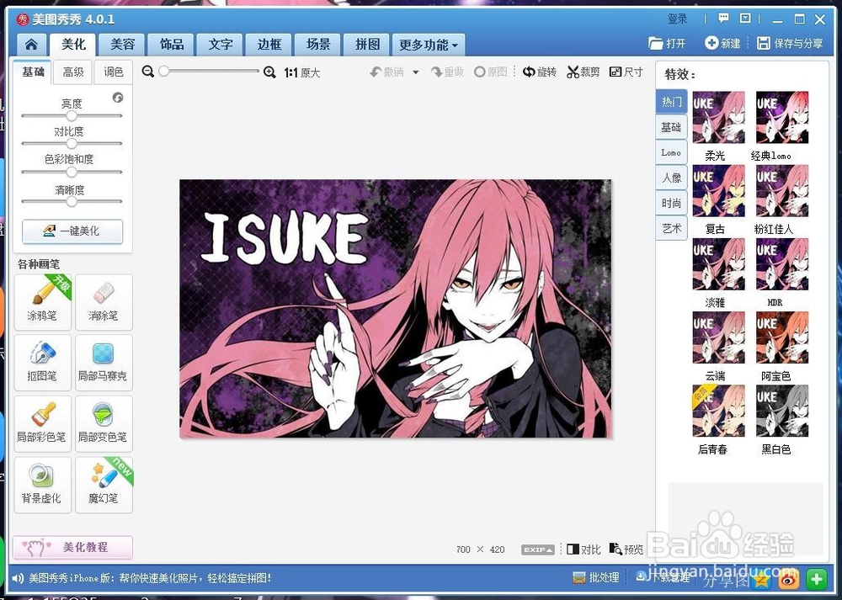Select the 基础 adjustments sub-tab
The width and height of the screenshot is (842, 600).
(33, 72)
